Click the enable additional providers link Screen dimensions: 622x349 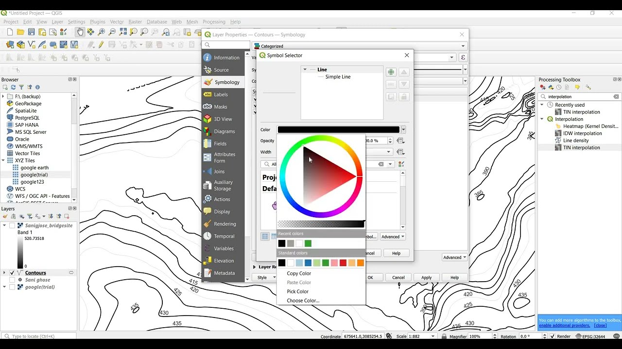565,326
